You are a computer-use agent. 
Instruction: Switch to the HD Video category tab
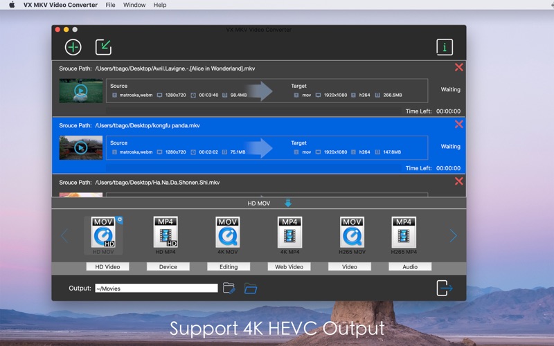coord(107,266)
